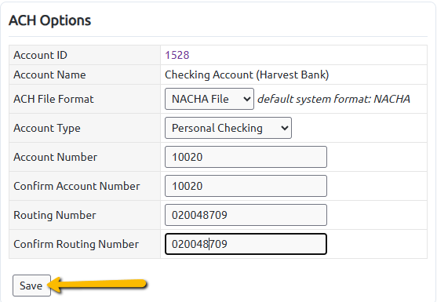
Task: Click the Account Number input field
Action: point(246,157)
